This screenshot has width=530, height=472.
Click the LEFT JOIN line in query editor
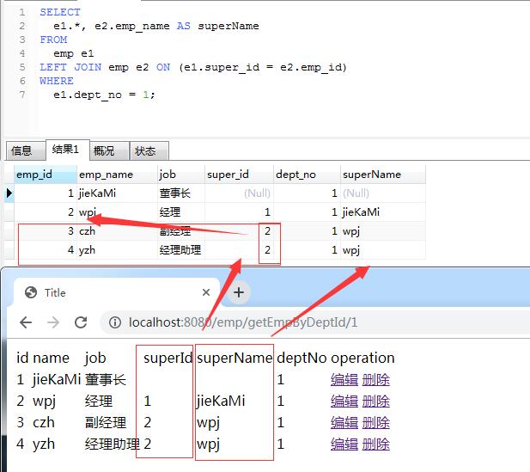(193, 67)
